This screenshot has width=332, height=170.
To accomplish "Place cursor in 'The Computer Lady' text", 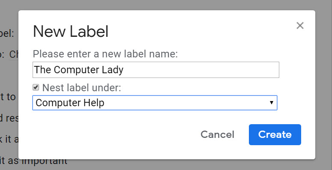I will (x=79, y=70).
